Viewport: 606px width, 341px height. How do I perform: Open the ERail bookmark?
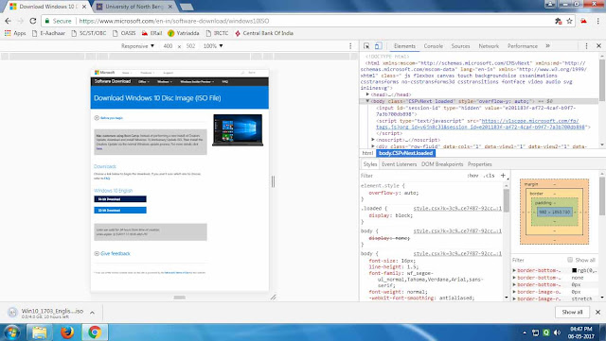tap(151, 33)
